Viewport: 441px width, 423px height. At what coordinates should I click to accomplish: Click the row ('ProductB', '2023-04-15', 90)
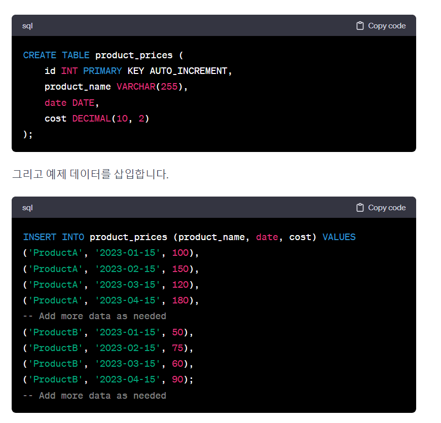pyautogui.click(x=108, y=379)
